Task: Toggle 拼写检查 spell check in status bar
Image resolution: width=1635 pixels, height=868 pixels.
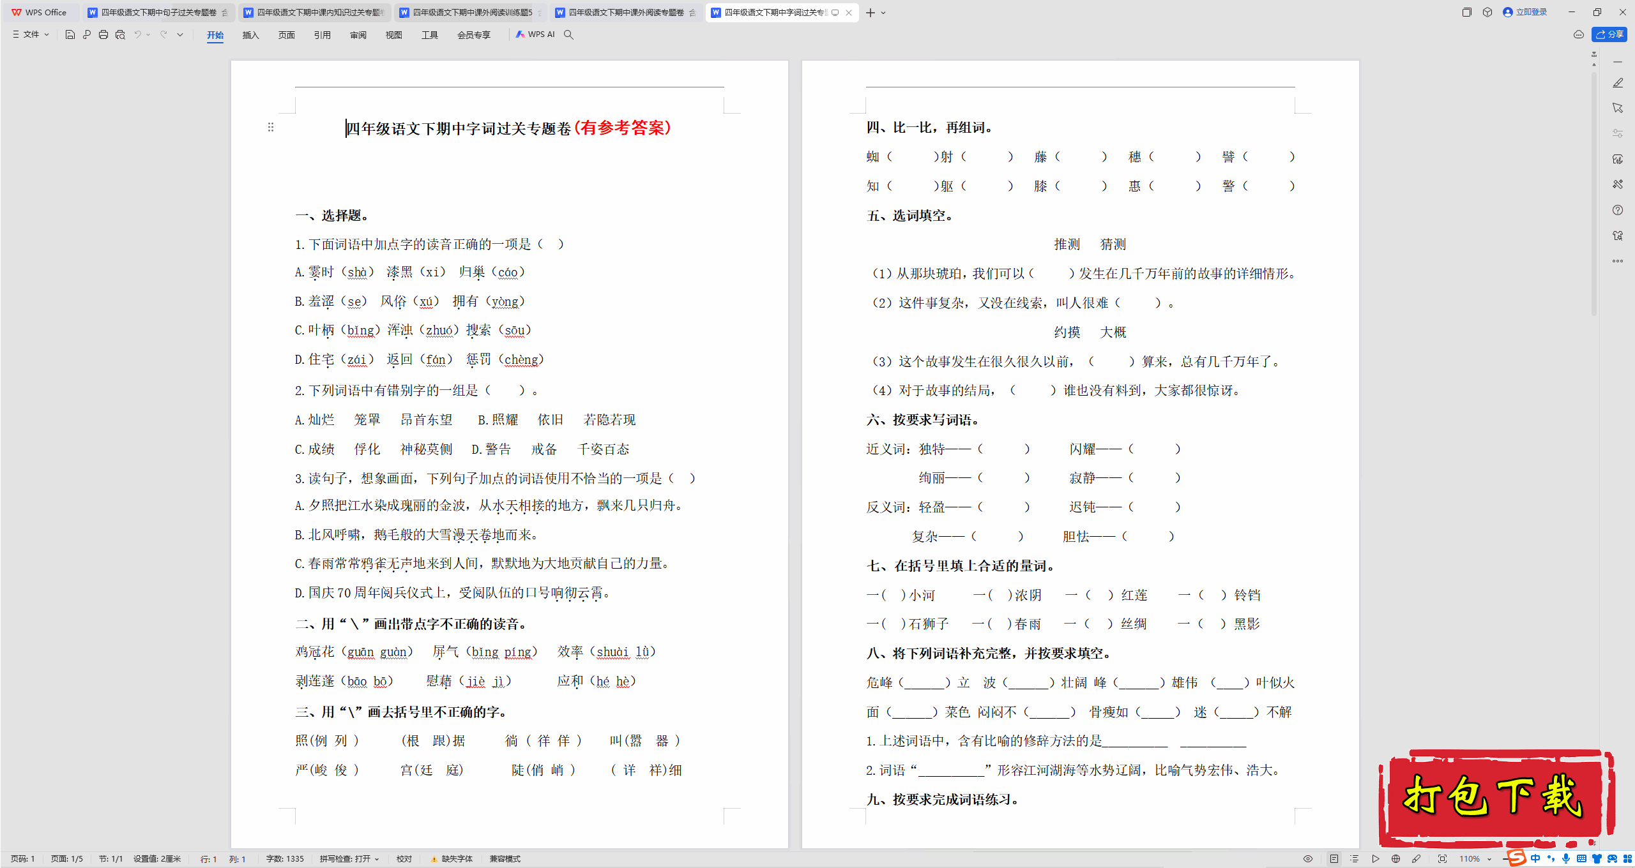Action: coord(345,859)
